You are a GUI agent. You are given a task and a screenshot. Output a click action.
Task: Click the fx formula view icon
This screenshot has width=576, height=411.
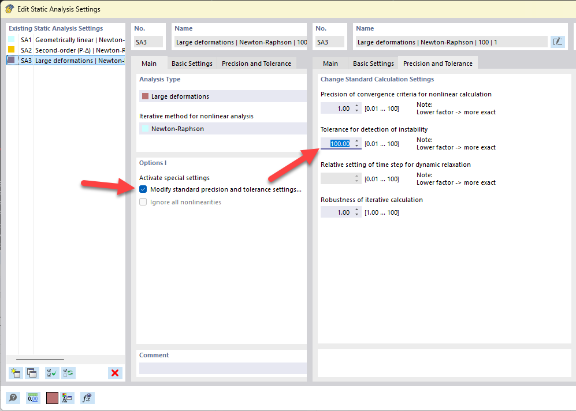pos(87,398)
